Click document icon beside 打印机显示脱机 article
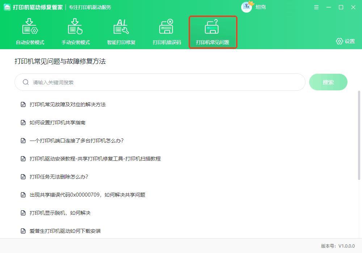The image size is (362, 253). [x=23, y=213]
